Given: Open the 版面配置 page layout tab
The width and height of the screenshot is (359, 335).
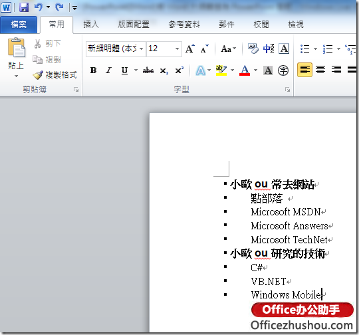Looking at the screenshot, I should click(x=134, y=25).
